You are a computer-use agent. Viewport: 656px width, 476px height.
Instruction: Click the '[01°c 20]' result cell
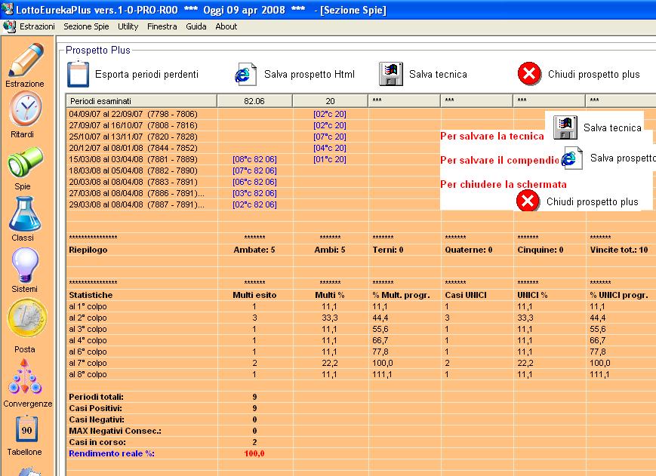point(330,159)
